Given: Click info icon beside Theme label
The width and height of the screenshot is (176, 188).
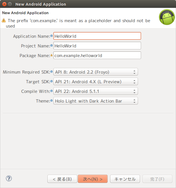Looking at the screenshot, I should [51, 101].
